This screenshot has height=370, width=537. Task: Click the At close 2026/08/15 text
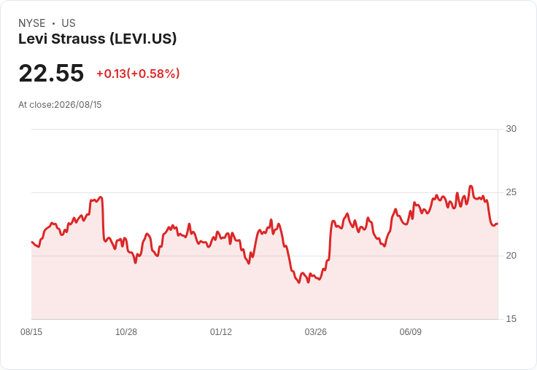60,105
